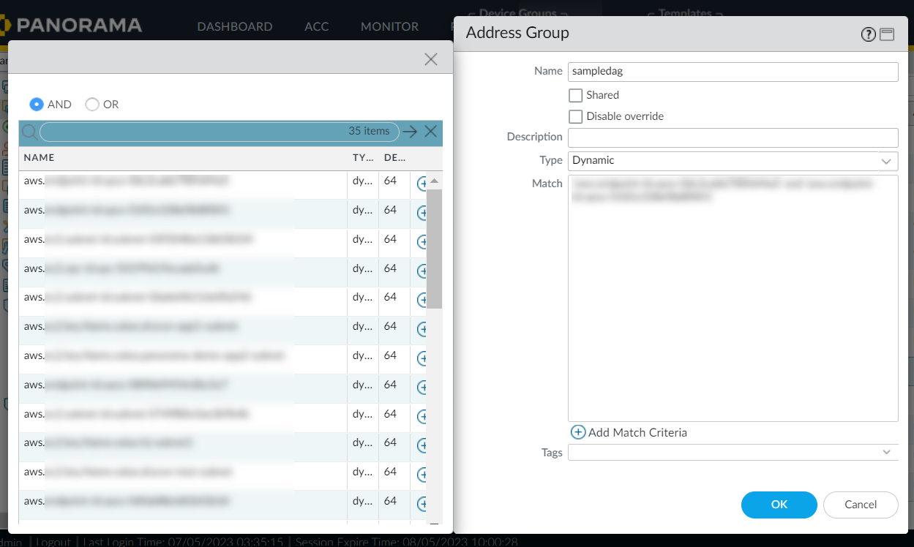The image size is (914, 547).
Task: Tick the Disable override checkbox
Action: coord(576,116)
